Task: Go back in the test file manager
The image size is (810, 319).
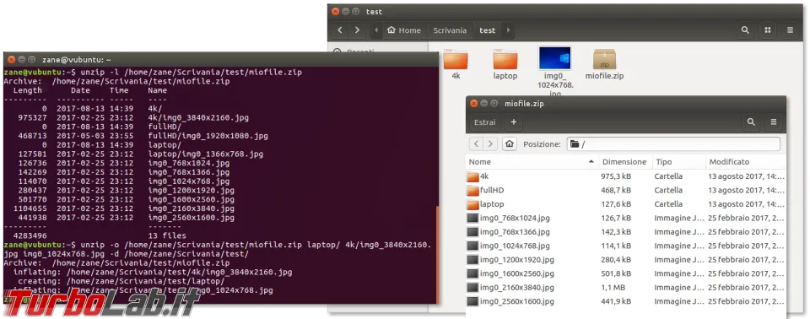Action: [x=340, y=30]
